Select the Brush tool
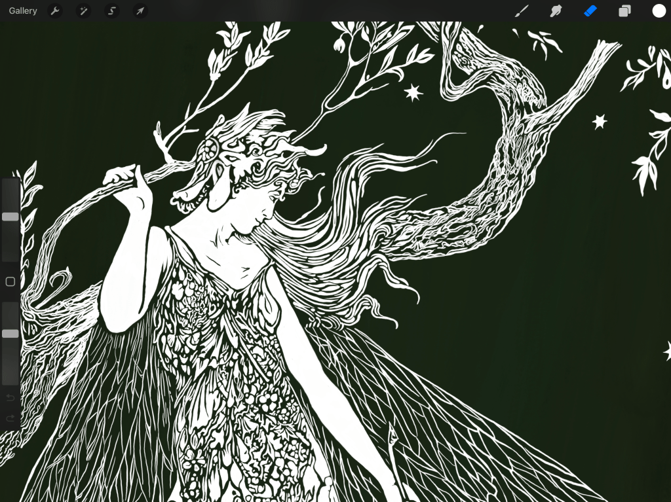The image size is (671, 502). click(x=522, y=11)
